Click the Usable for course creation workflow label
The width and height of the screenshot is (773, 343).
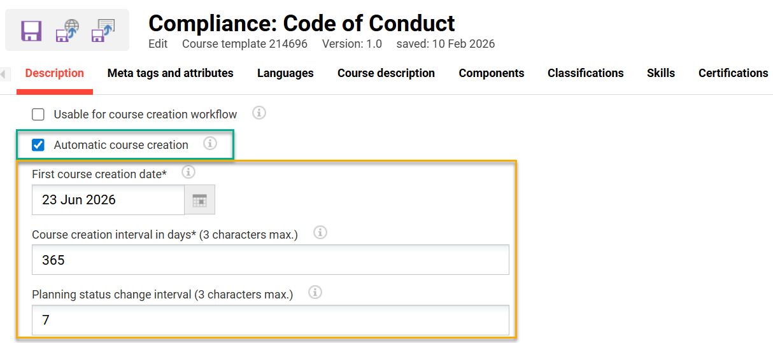coord(145,115)
